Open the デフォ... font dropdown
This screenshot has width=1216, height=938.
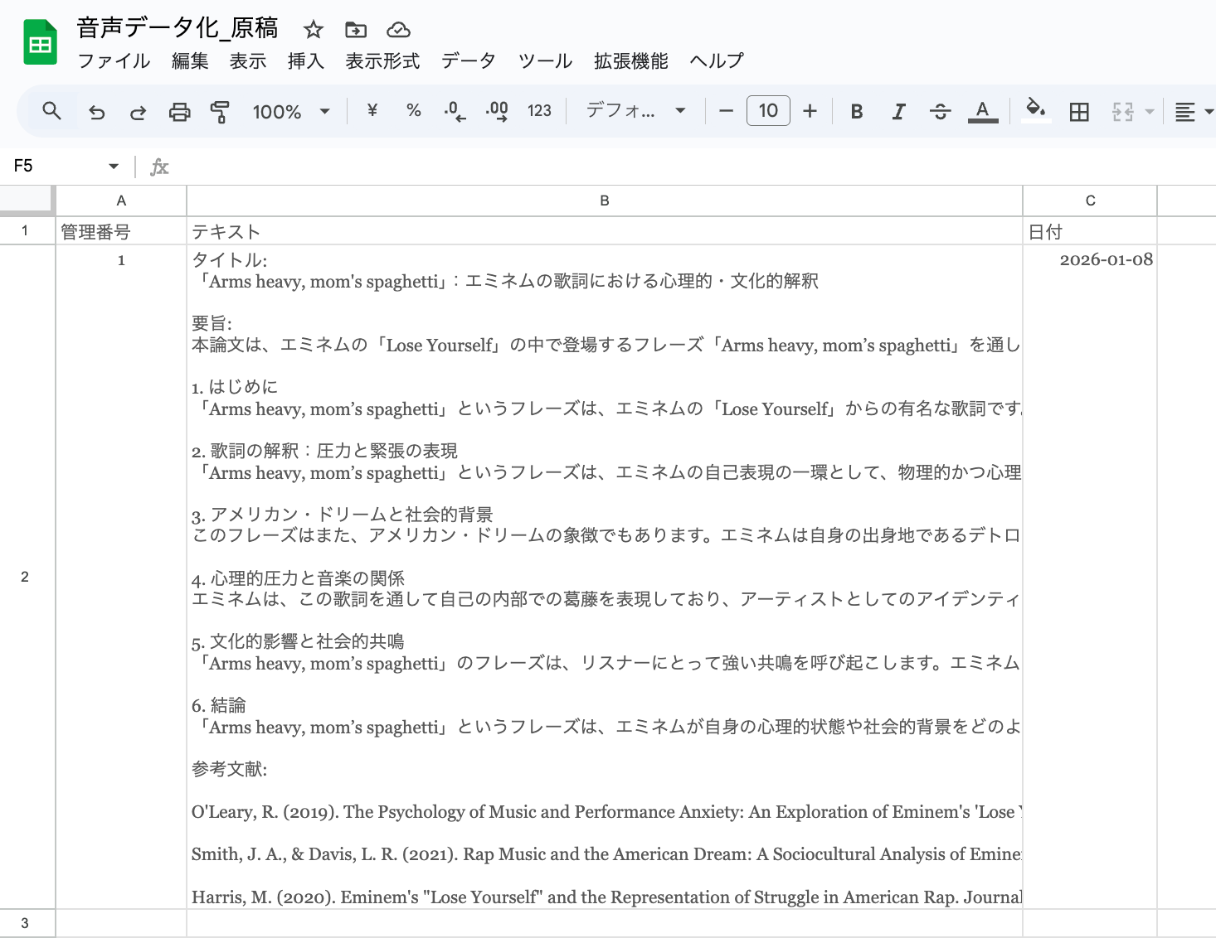point(636,111)
